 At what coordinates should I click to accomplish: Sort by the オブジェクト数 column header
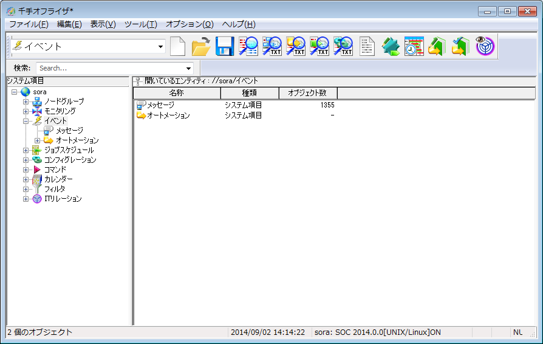[308, 93]
